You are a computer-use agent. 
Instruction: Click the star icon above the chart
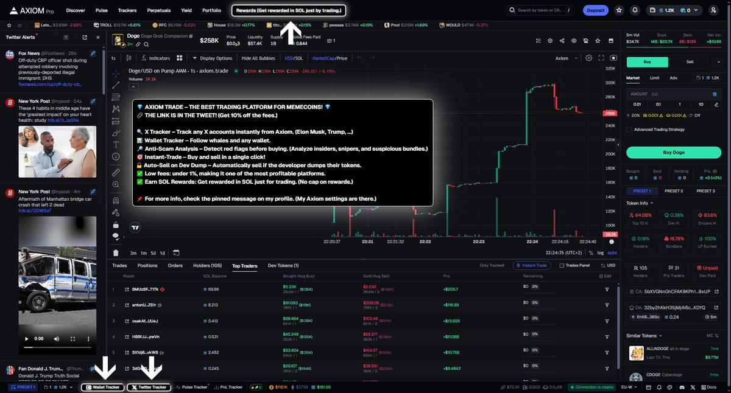597,41
